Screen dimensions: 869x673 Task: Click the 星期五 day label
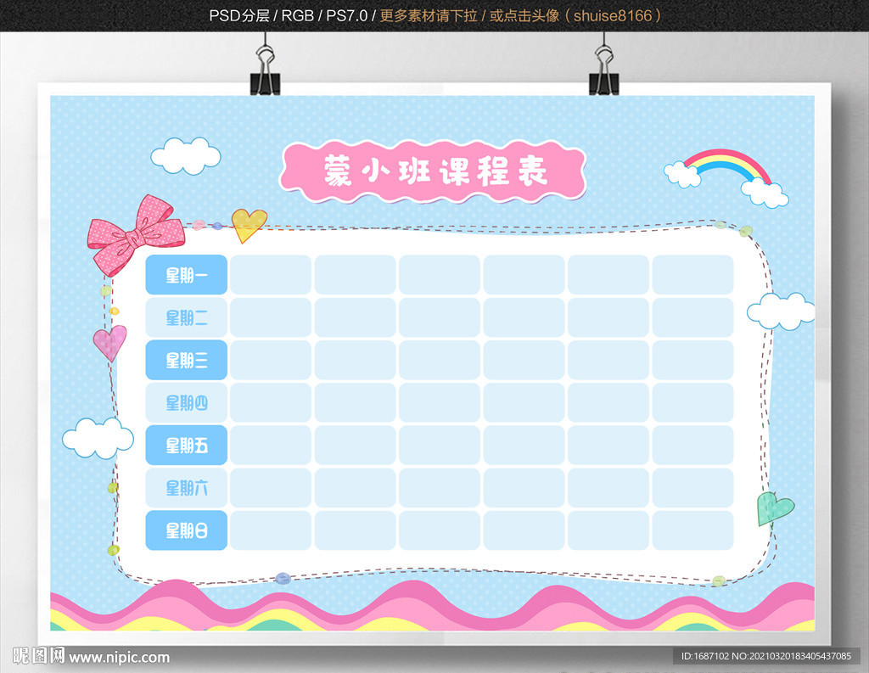click(186, 446)
